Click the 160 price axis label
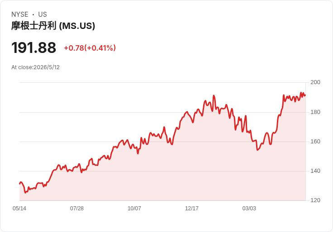The width and height of the screenshot is (333, 232). click(x=315, y=142)
